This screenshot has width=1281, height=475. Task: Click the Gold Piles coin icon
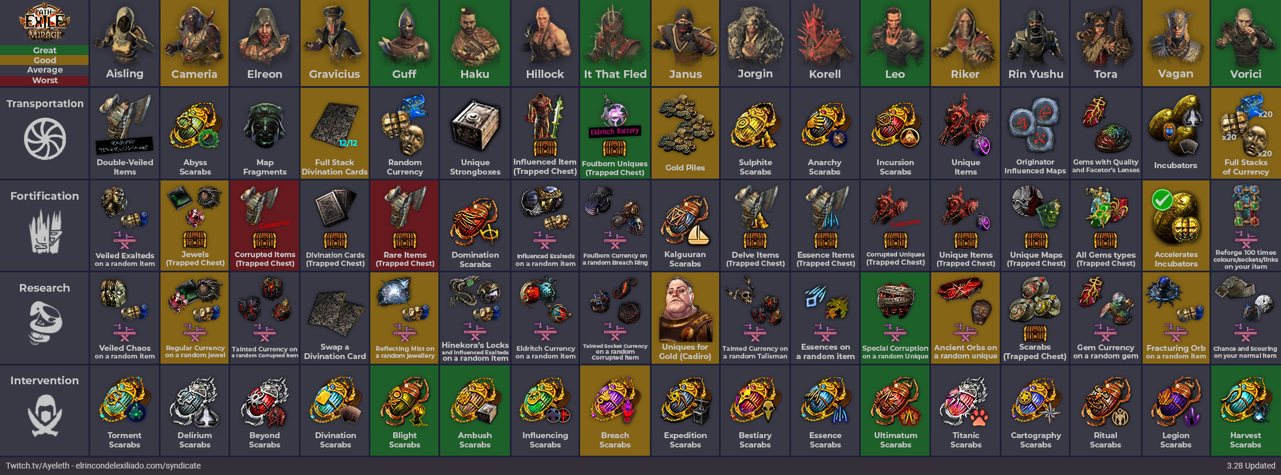pos(685,127)
